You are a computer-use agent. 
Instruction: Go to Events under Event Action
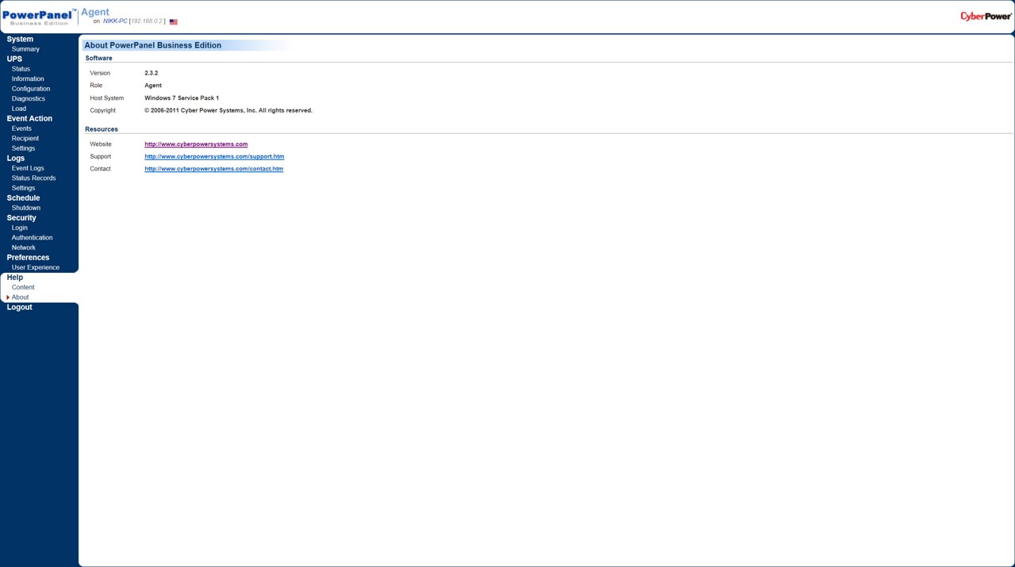click(21, 128)
